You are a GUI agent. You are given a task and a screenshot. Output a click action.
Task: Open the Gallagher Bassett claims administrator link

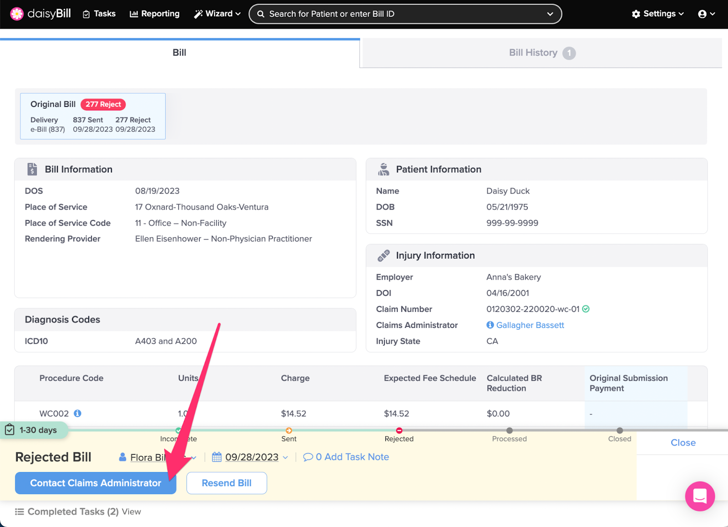(530, 325)
